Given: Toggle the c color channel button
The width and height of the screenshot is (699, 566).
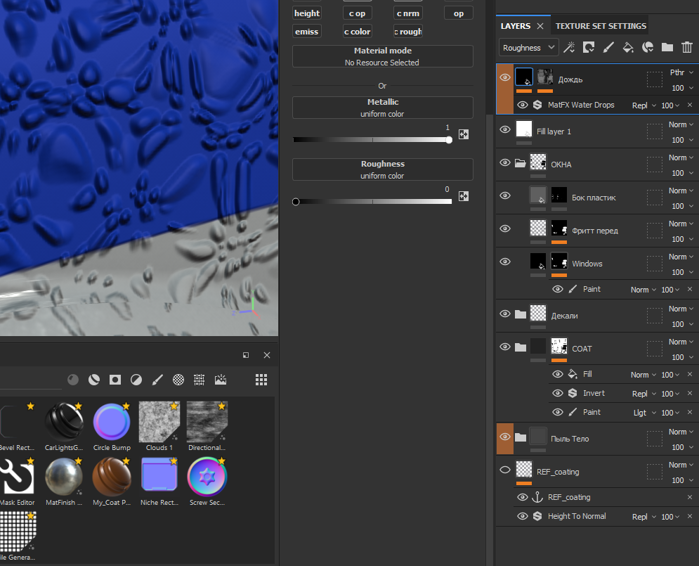Looking at the screenshot, I should pos(357,32).
